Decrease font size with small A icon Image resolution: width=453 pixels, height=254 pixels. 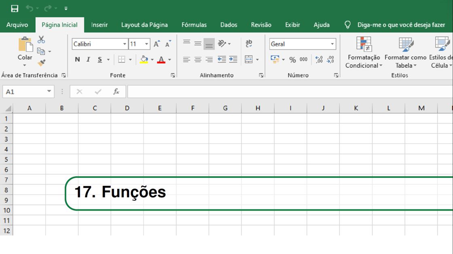(168, 44)
